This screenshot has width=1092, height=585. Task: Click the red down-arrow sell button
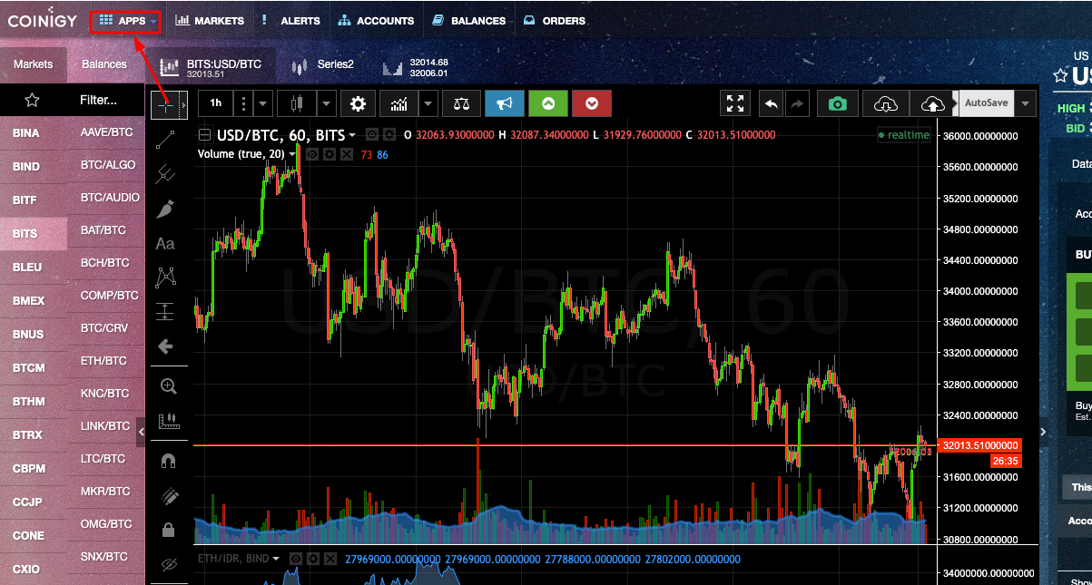coord(592,103)
